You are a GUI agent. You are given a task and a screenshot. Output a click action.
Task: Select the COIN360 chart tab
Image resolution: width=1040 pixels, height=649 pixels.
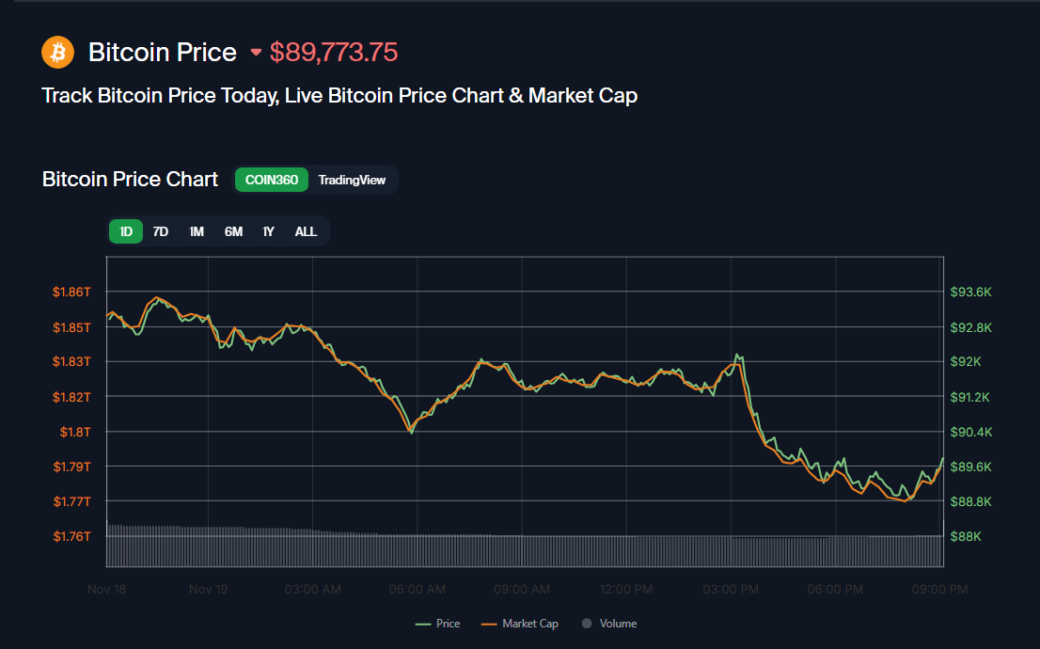tap(272, 180)
